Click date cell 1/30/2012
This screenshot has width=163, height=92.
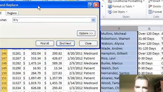point(73,58)
